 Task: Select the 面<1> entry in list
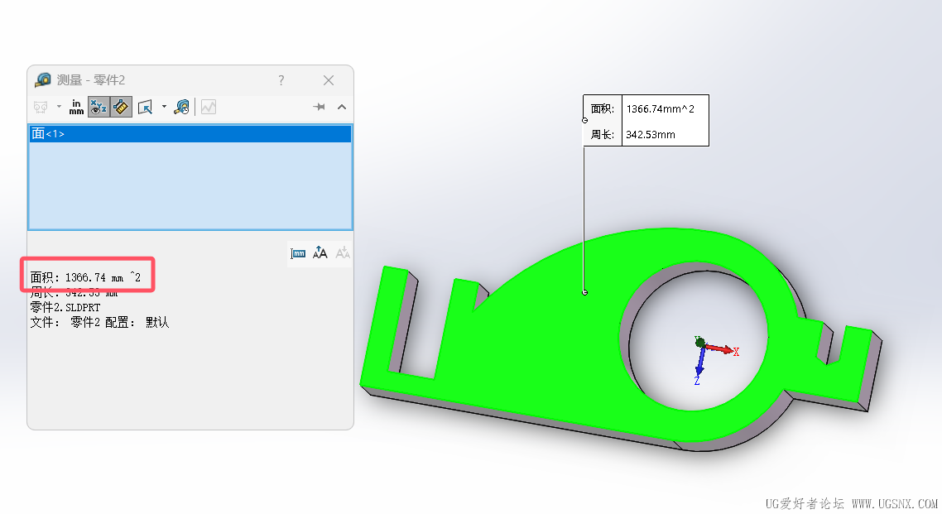[x=190, y=133]
